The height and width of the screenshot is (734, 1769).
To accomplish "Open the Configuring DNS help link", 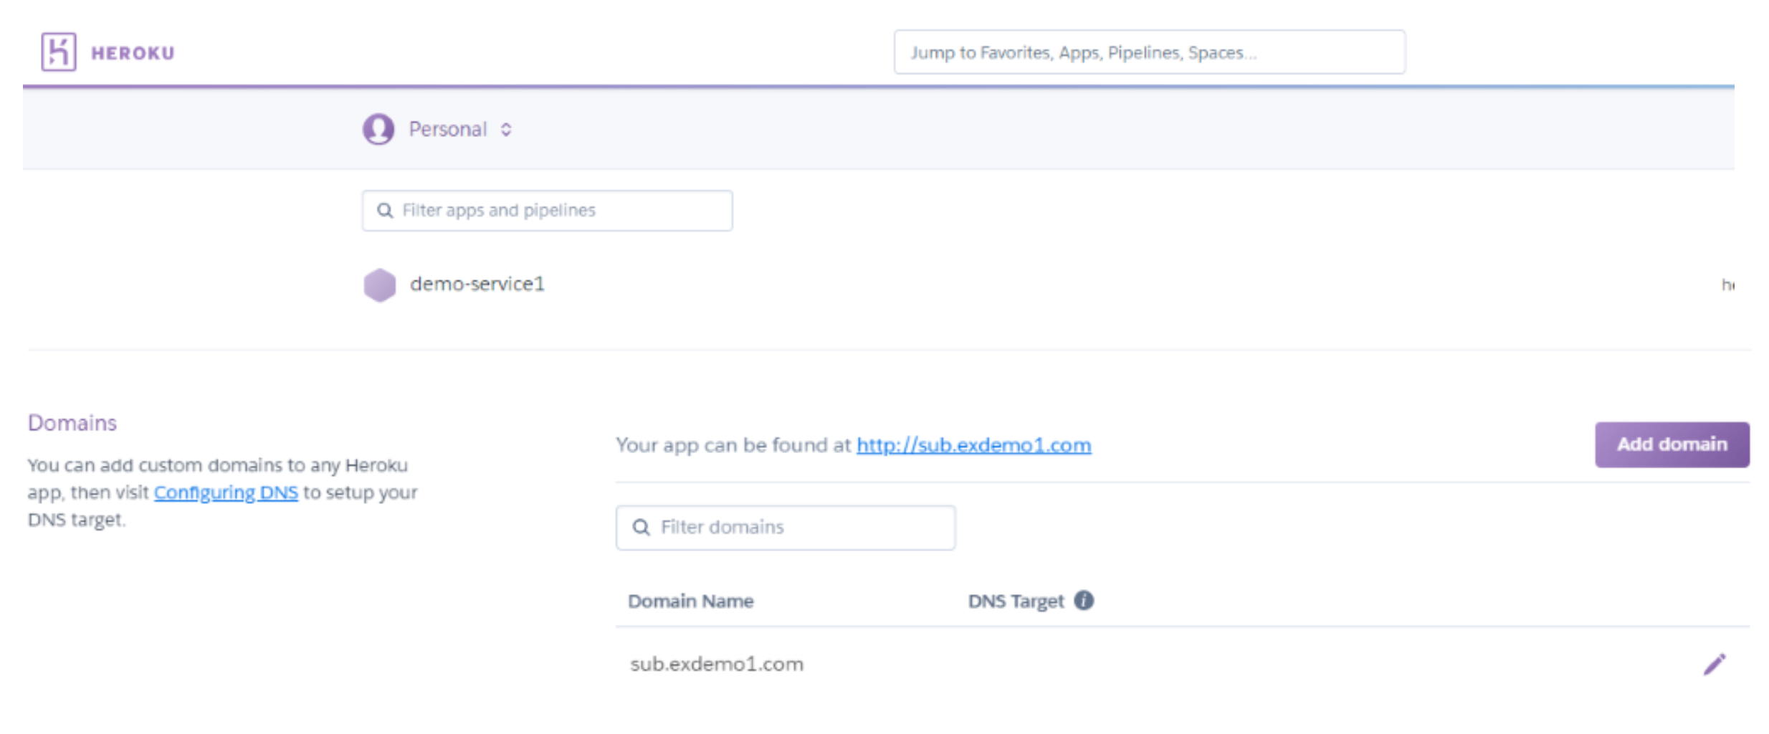I will pos(226,492).
